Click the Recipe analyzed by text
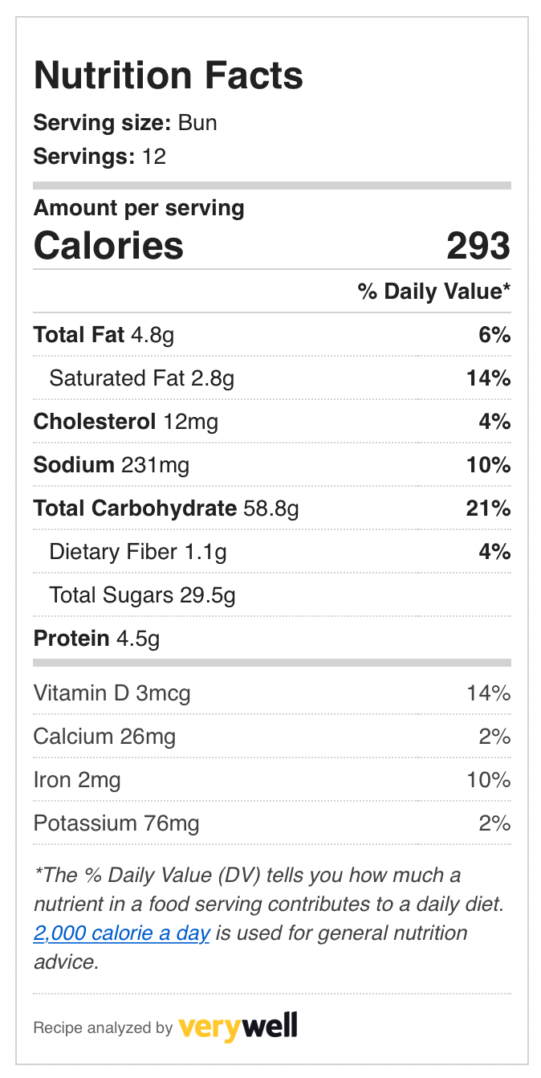Image resolution: width=541 pixels, height=1078 pixels. coord(103,1027)
